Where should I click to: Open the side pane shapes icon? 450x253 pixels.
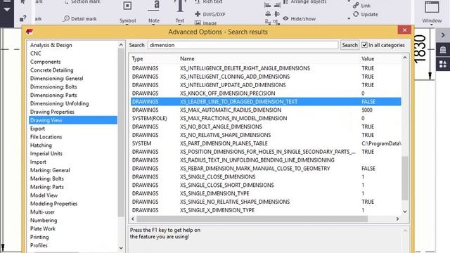(x=443, y=64)
